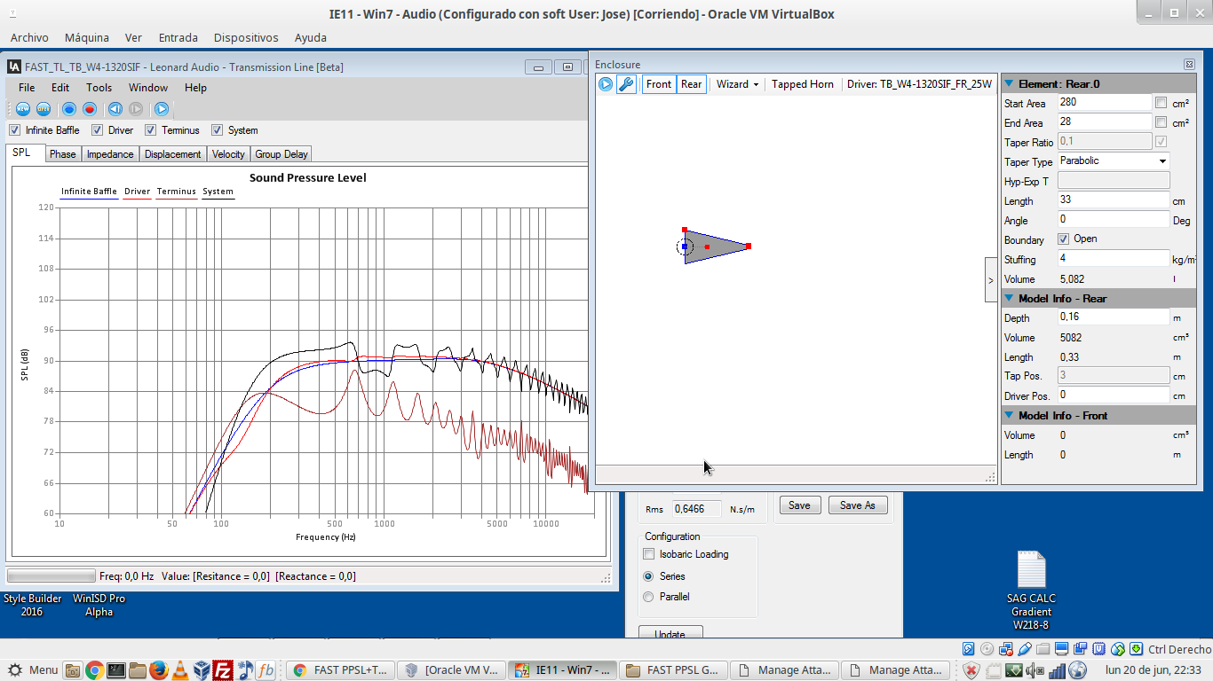The height and width of the screenshot is (681, 1213).
Task: Open VirtualBox Dispositivos menu
Action: point(246,38)
